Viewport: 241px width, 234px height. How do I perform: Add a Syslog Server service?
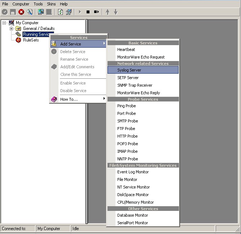(x=143, y=70)
